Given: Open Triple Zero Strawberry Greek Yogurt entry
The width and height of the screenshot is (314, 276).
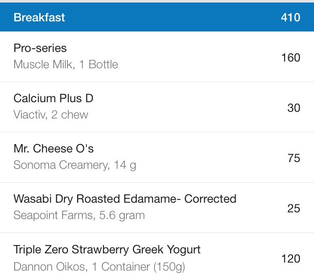Looking at the screenshot, I should [157, 255].
